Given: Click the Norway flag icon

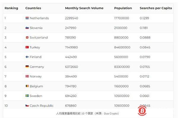Looking at the screenshot, I should (27, 76).
